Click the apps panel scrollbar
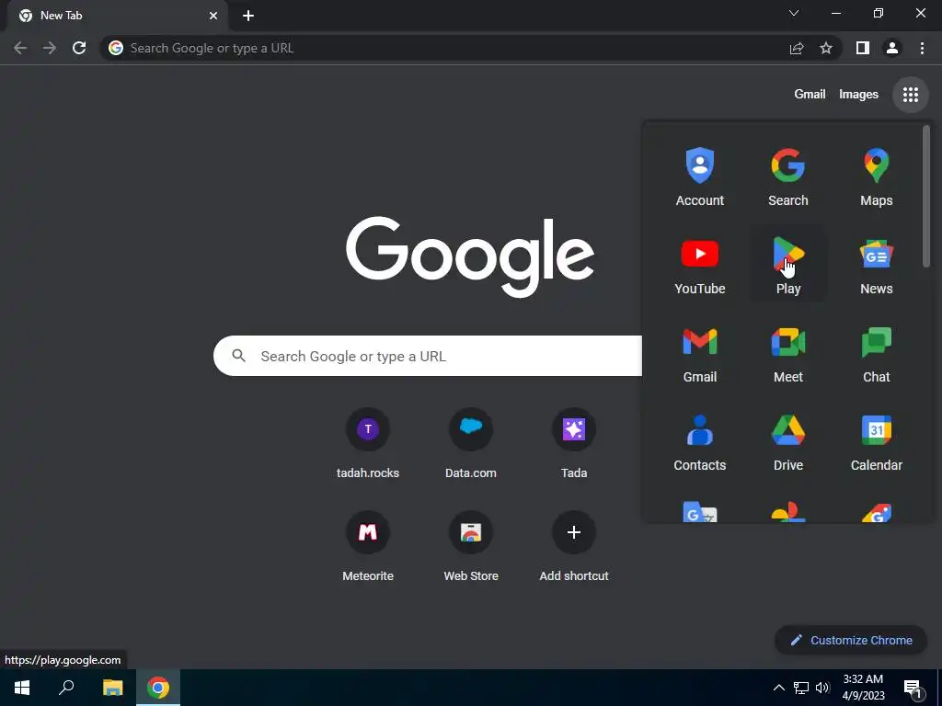This screenshot has width=942, height=706. click(925, 196)
